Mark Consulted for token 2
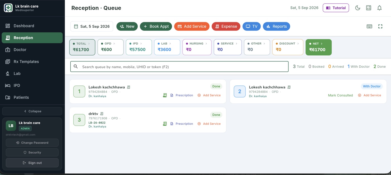The height and width of the screenshot is (175, 391). (x=340, y=95)
